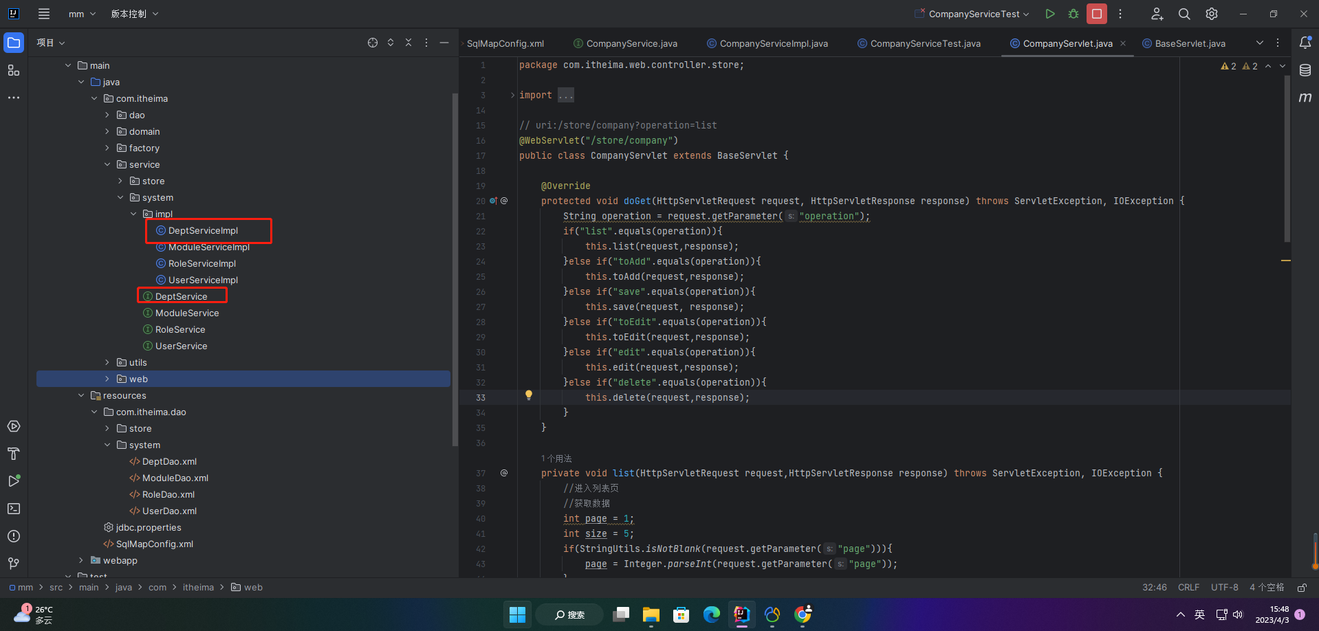
Task: Show hidden editor tabs dropdown arrow
Action: coord(1260,43)
